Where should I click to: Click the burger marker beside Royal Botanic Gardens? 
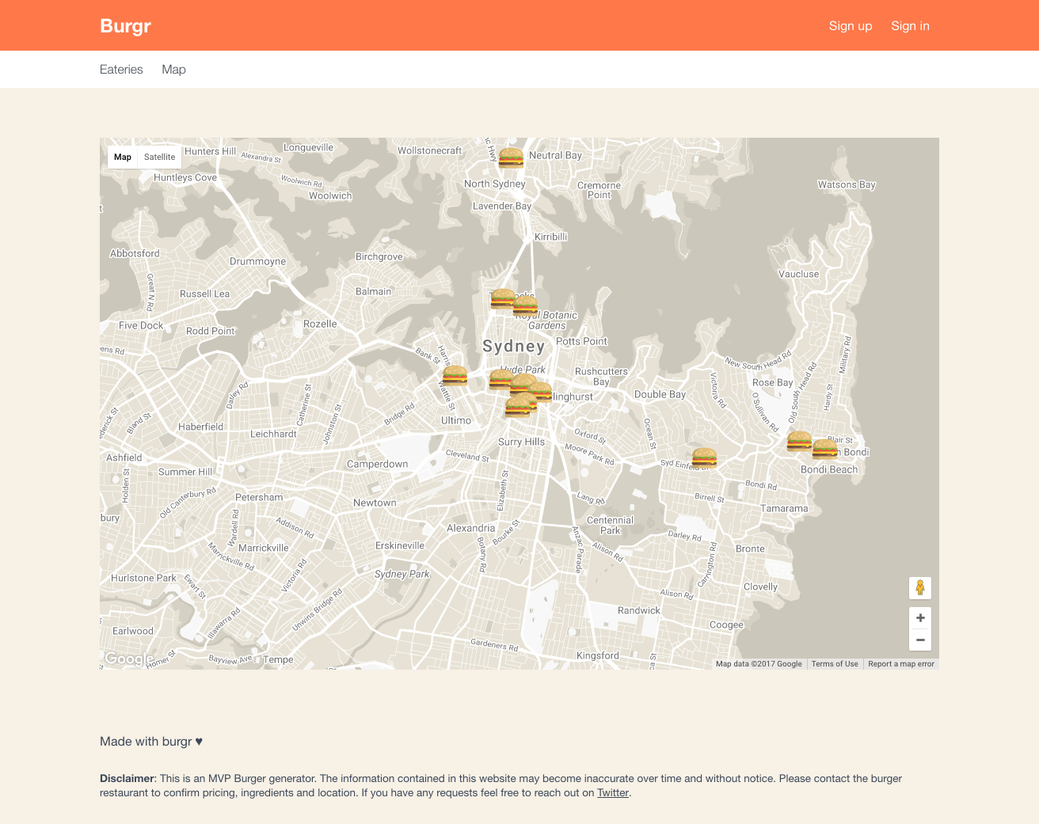coord(526,306)
